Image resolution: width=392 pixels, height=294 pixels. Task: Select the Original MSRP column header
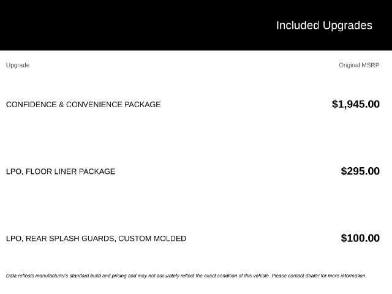359,66
